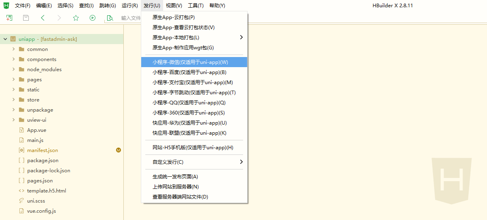Expand the store folder chevron
The width and height of the screenshot is (487, 220).
(13, 99)
